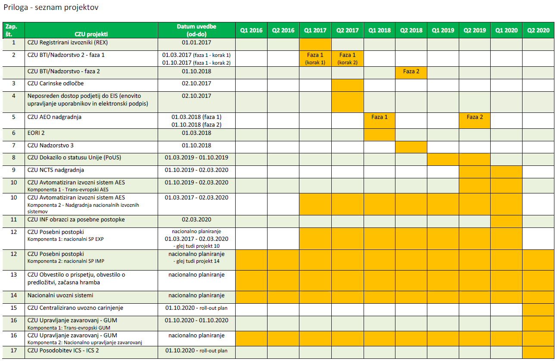
Task: Select the 'Q2 2018' column header
Action: point(411,30)
